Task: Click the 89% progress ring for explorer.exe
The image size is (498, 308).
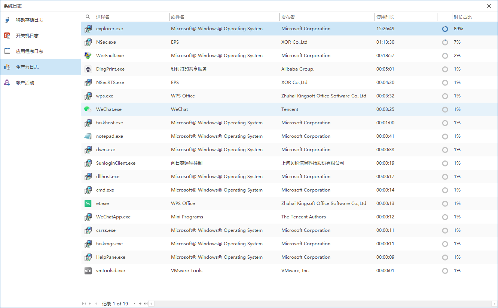Action: click(445, 29)
